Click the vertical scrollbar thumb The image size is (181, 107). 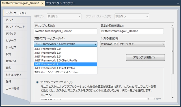tap(173, 51)
